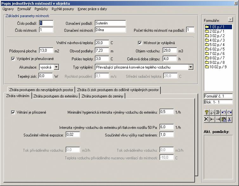Click the Číslo místnosti field

46,30
